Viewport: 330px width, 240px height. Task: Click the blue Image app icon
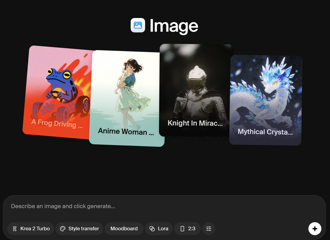click(x=138, y=25)
